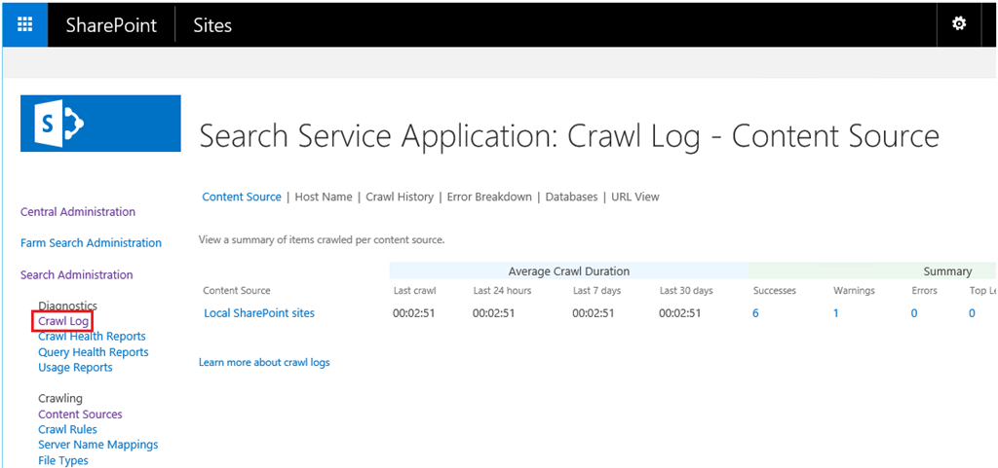
Task: Select the Content Source view
Action: (x=242, y=197)
